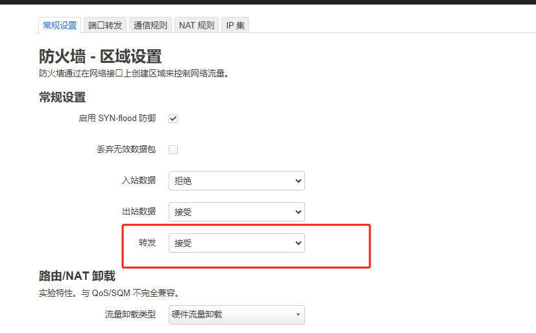Viewport: 536px width, 333px height.
Task: Expand the 出站数据 dropdown
Action: click(x=236, y=212)
